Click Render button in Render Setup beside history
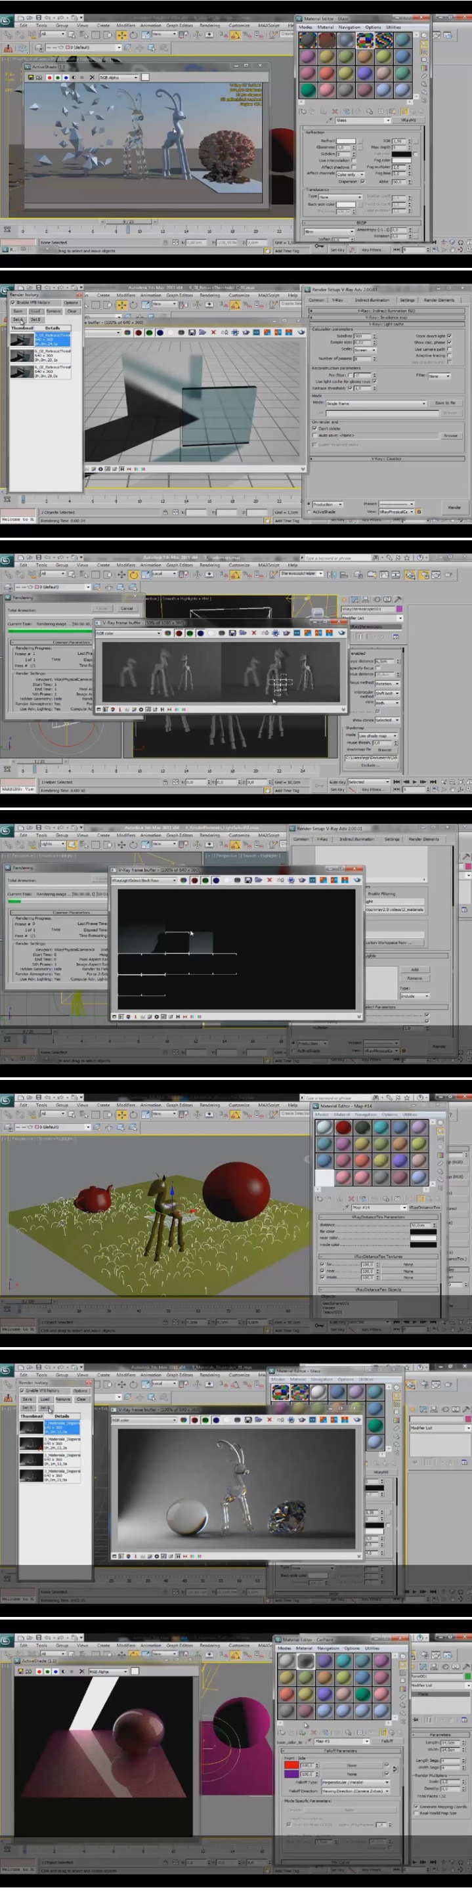472x1894 pixels. pos(454,507)
